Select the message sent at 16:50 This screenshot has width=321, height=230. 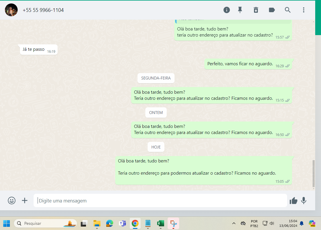(212, 130)
